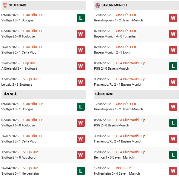Image resolution: width=179 pixels, height=177 pixels.
Task: Click the Stuttgart club logo icon
Action: click(5, 5)
